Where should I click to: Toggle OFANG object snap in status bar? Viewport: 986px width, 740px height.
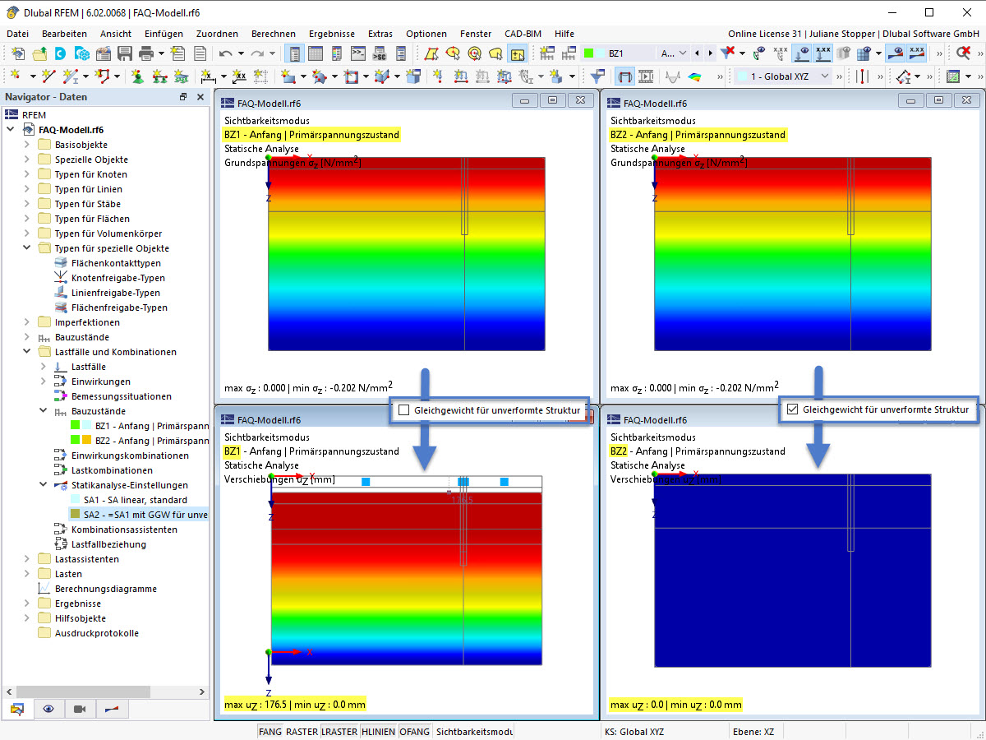point(415,731)
